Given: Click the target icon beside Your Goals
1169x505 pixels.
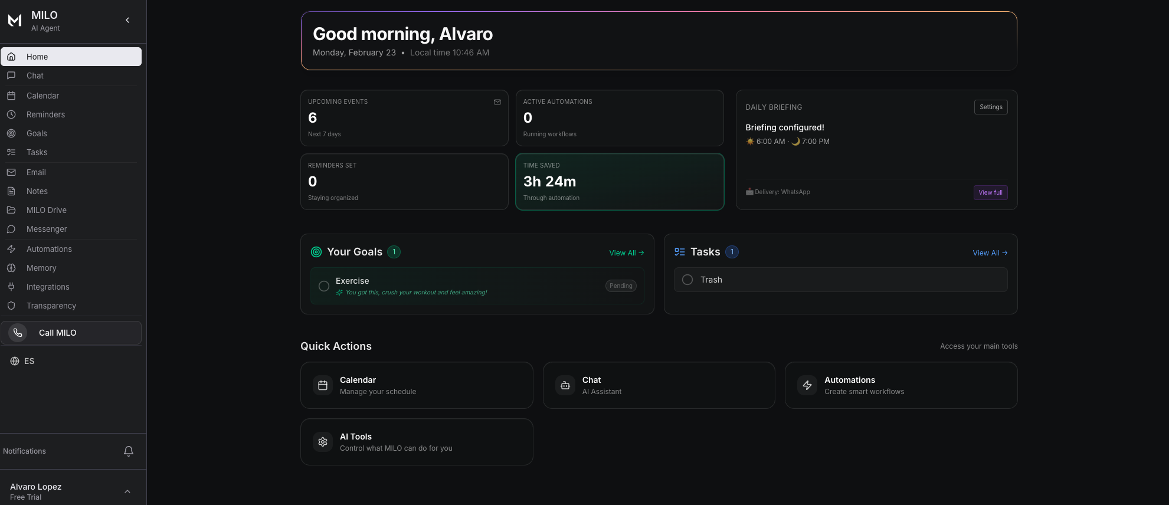Looking at the screenshot, I should (x=316, y=252).
